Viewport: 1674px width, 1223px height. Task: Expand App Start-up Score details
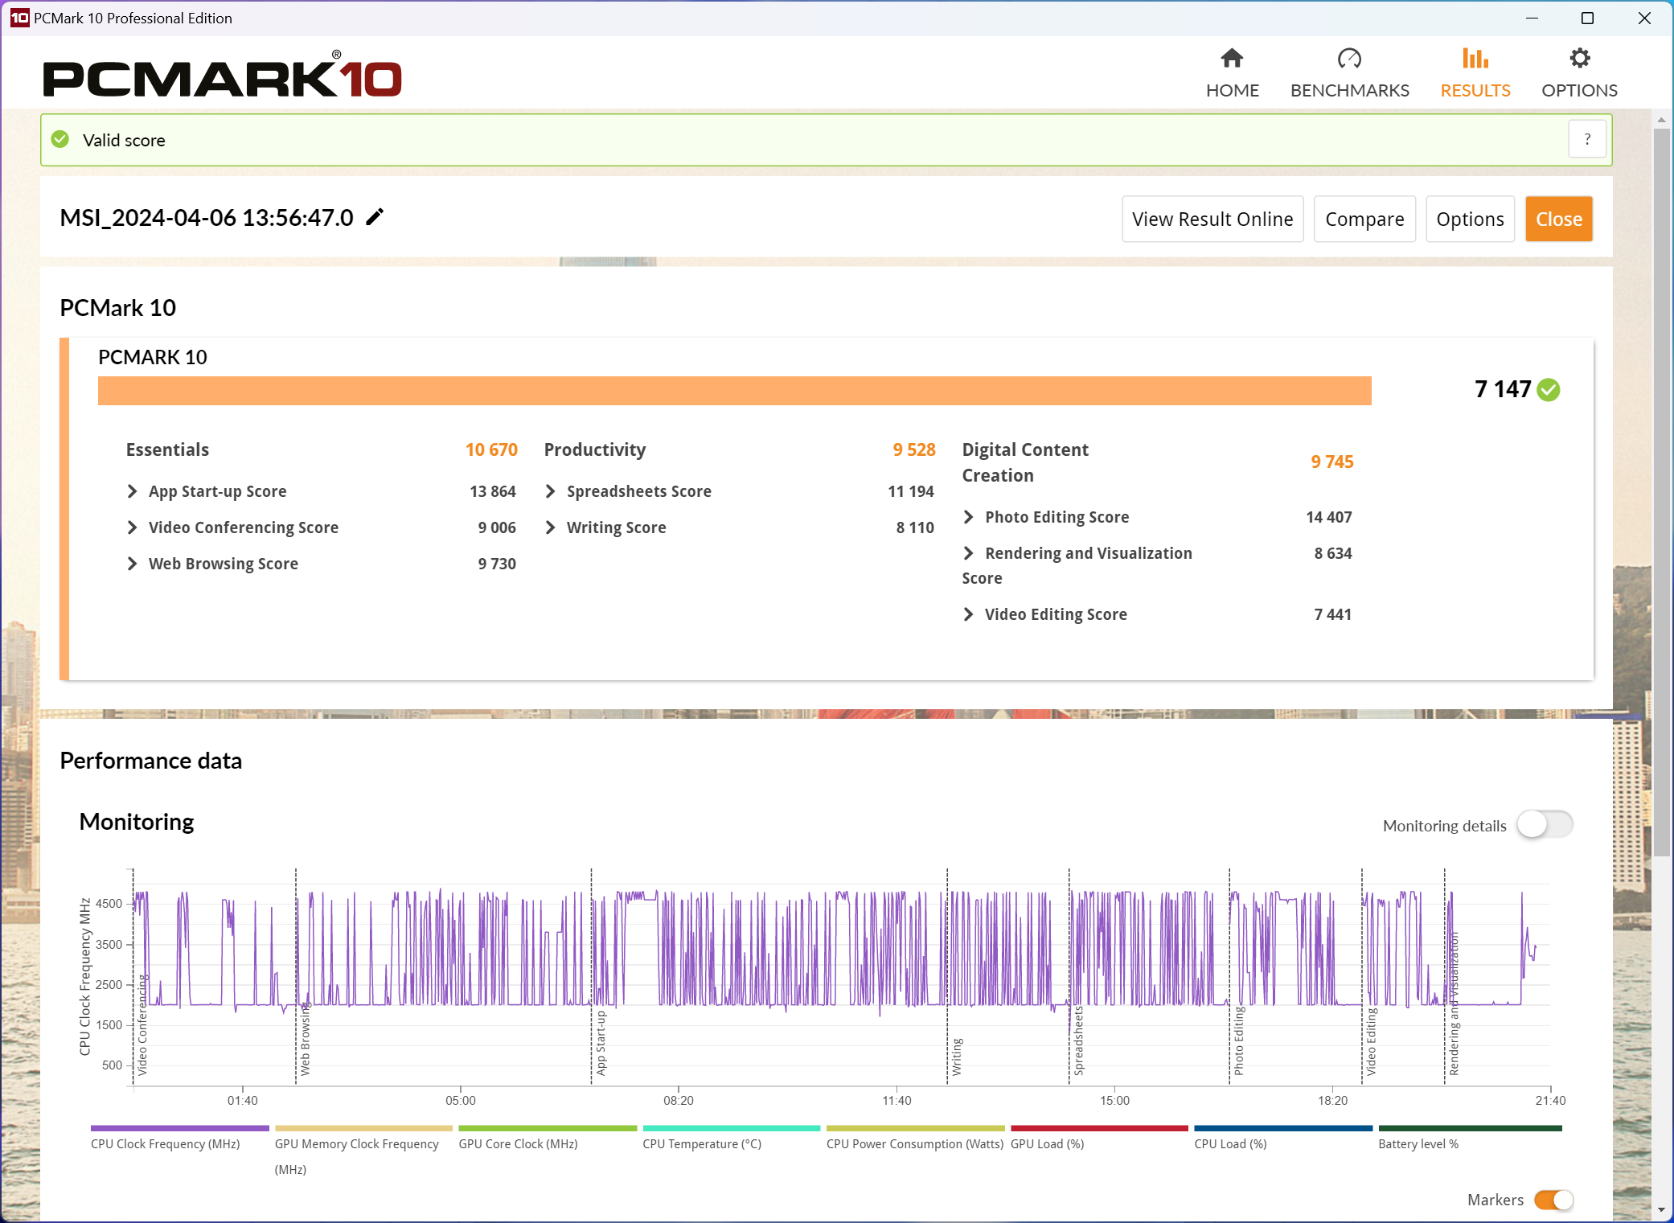coord(133,491)
